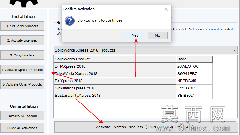Click No in Confirm activation dialog

pyautogui.click(x=157, y=35)
